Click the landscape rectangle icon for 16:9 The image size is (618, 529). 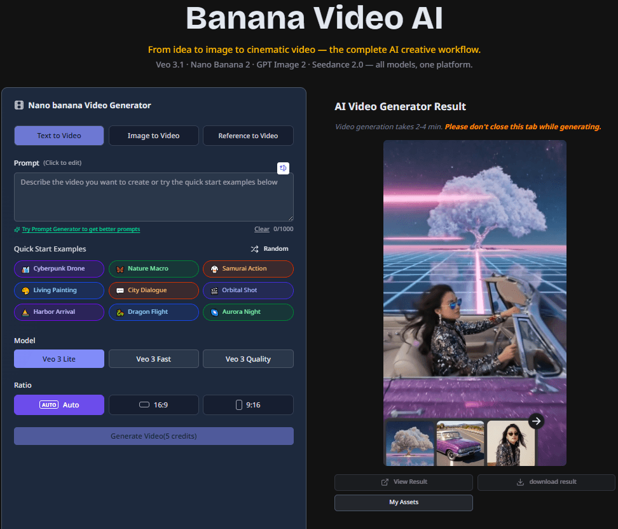tap(144, 405)
